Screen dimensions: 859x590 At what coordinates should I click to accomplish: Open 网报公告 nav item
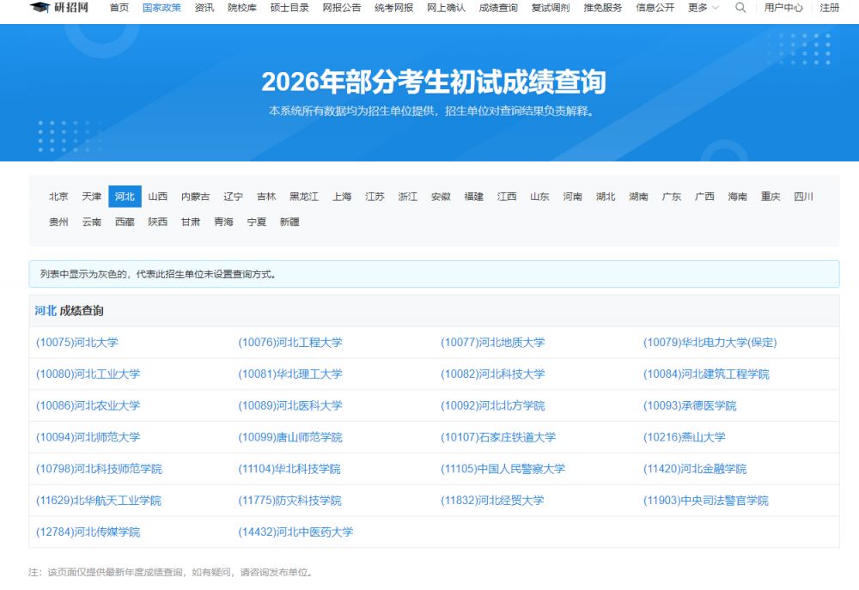point(342,8)
